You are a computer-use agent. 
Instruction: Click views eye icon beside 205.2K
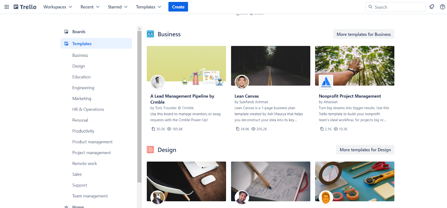coord(253,129)
